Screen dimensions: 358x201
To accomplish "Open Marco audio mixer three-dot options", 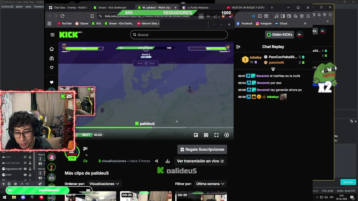I will 40,159.
